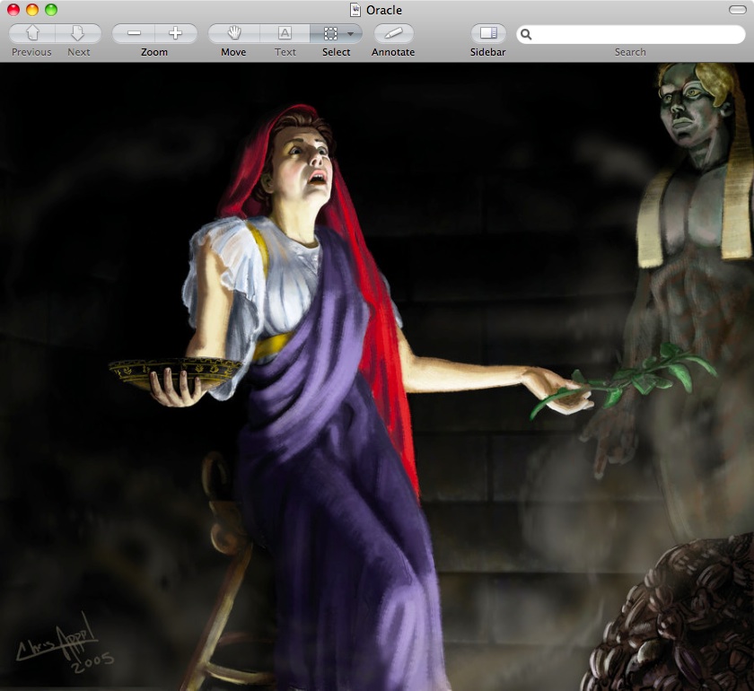The width and height of the screenshot is (754, 691).
Task: Click inside the Search field
Action: point(636,34)
